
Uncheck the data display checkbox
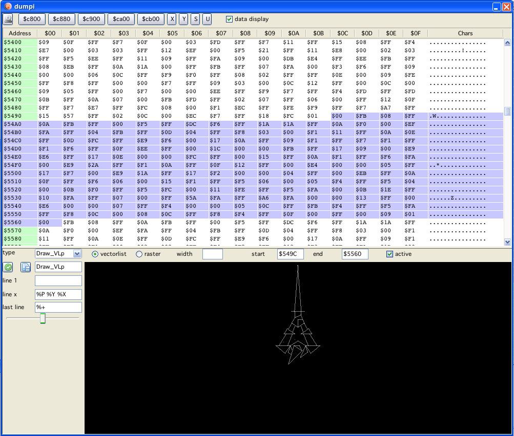point(230,19)
